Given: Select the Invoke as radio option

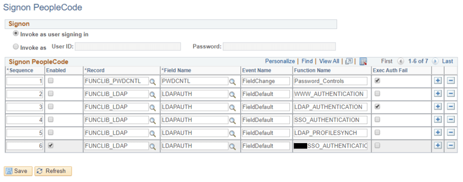Looking at the screenshot, I should coord(16,47).
